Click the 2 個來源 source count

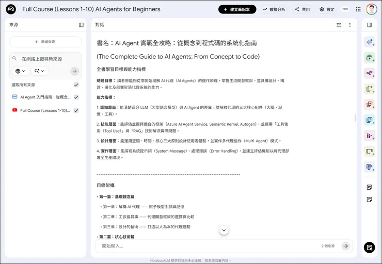[x=328, y=246]
